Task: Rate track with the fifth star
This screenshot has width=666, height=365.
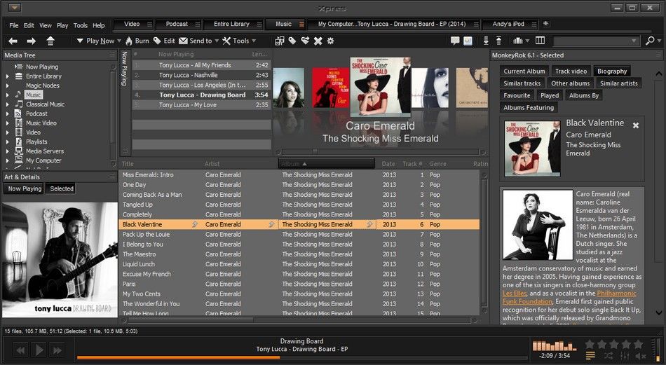Action: (x=639, y=344)
